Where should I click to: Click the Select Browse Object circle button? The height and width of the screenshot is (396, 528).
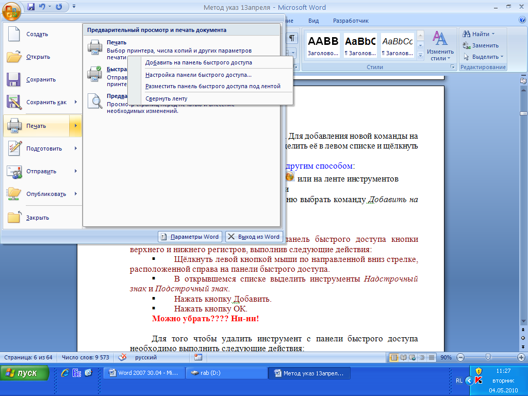click(x=523, y=338)
